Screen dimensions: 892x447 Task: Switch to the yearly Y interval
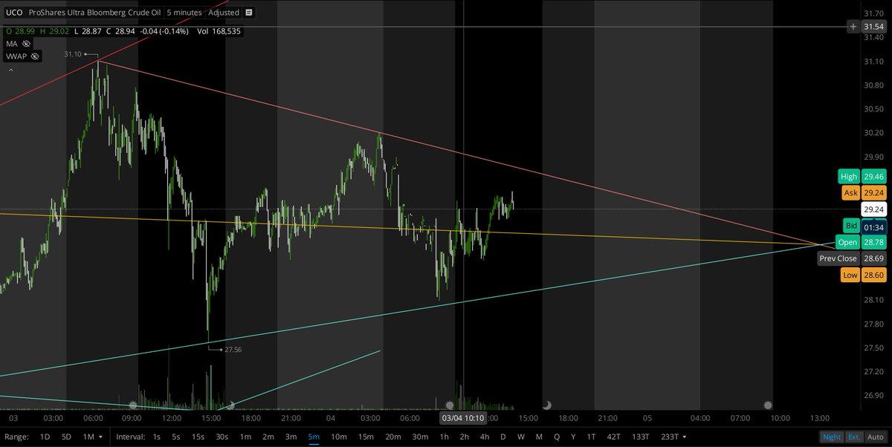[573, 437]
